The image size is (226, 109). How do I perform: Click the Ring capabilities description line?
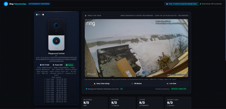[56, 68]
